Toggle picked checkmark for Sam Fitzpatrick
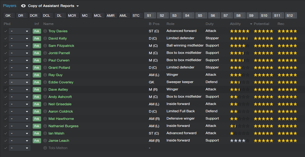 [x=5, y=46]
